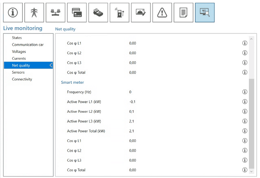Open the payment terminal tab
The height and width of the screenshot is (178, 260).
(x=98, y=12)
